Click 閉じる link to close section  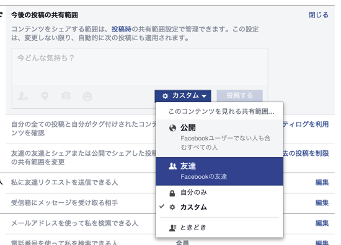tap(319, 15)
